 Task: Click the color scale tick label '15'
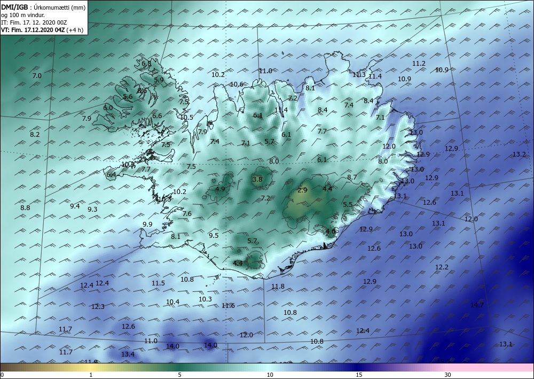click(359, 375)
